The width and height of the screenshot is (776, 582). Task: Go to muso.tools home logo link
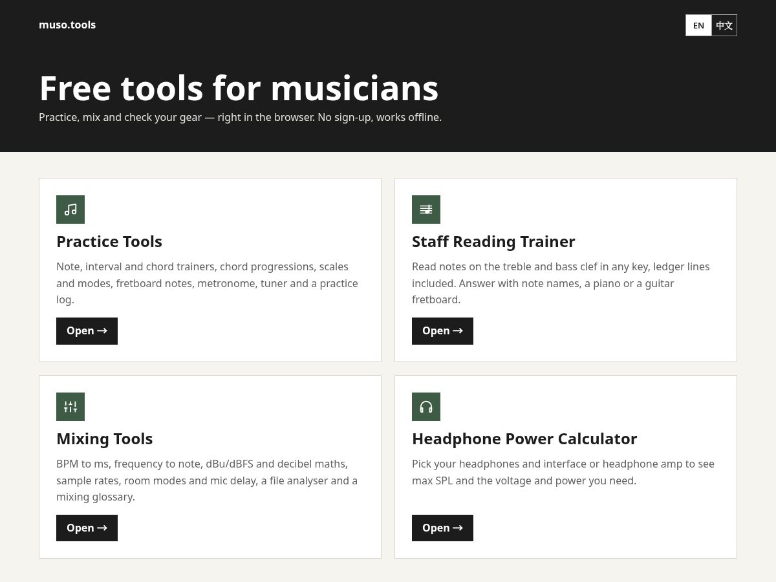pos(67,25)
